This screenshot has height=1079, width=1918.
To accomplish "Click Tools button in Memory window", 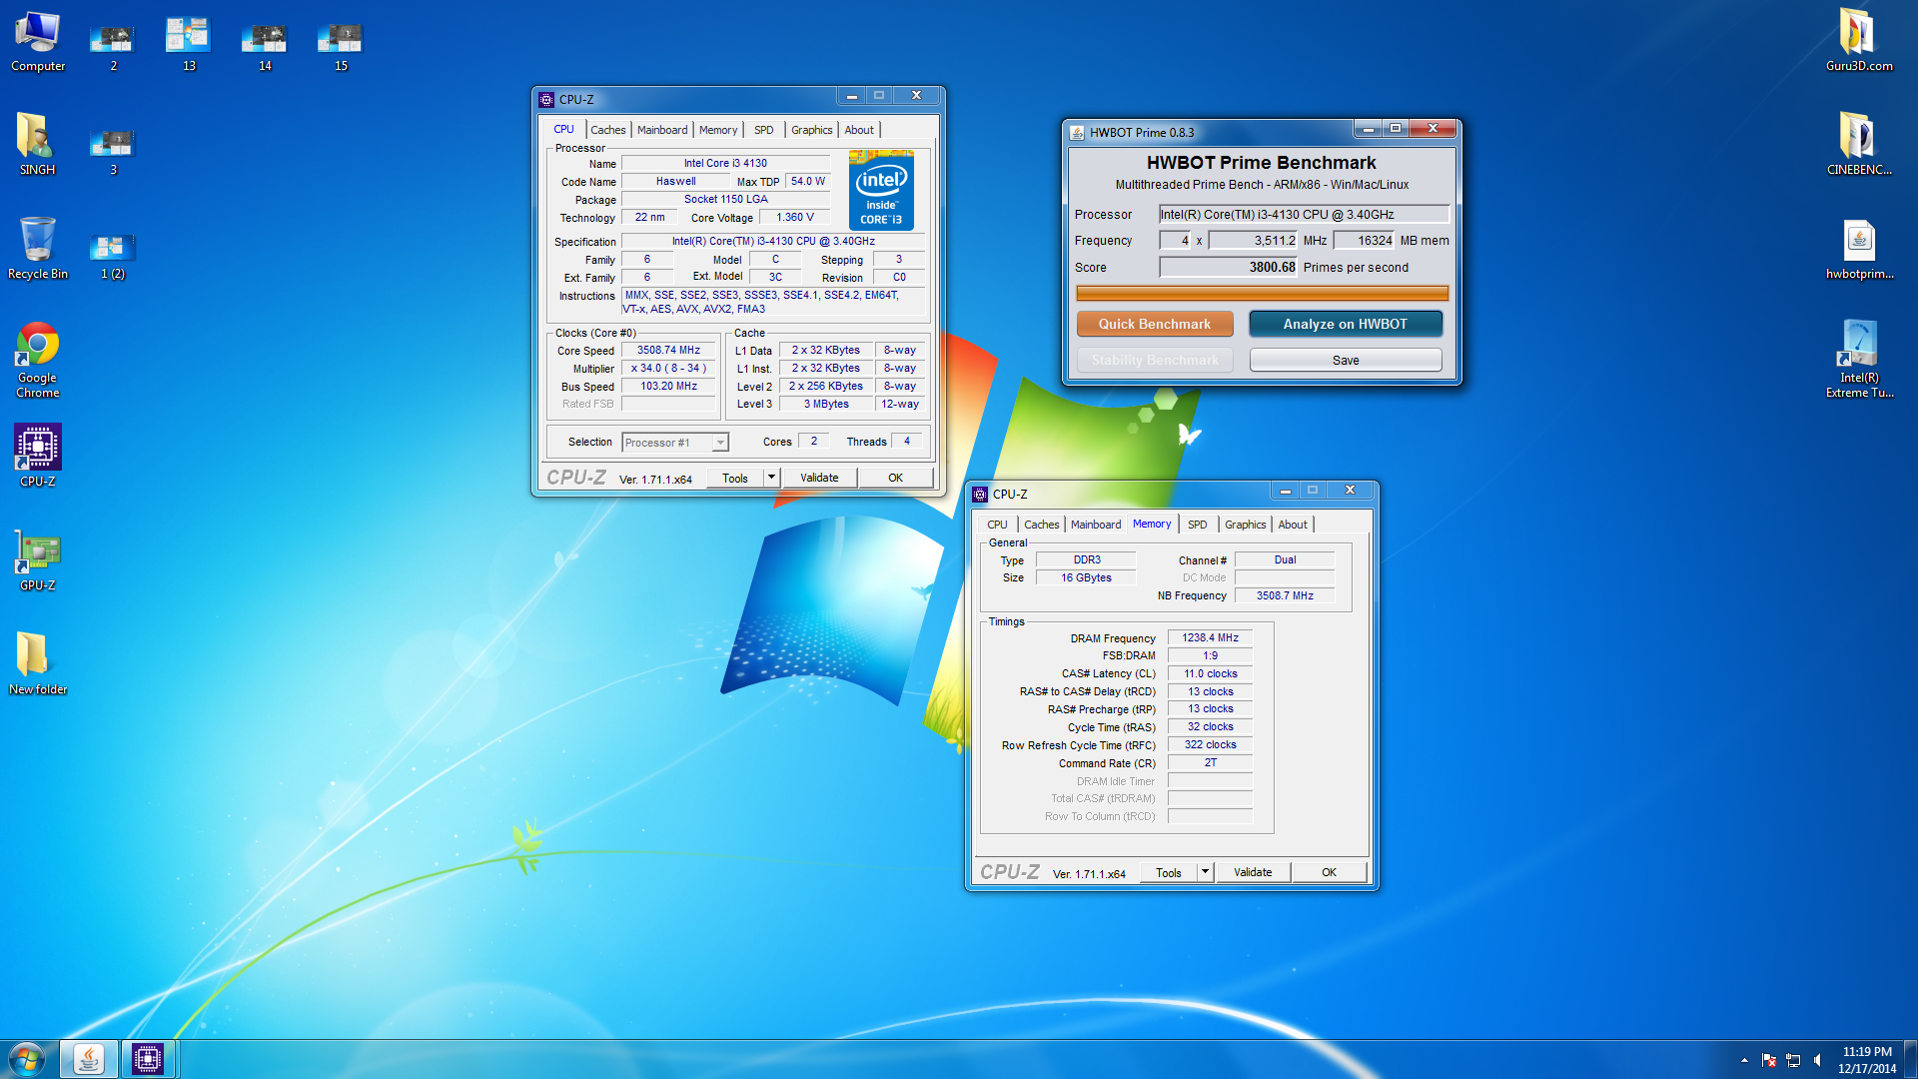I will pyautogui.click(x=1169, y=872).
